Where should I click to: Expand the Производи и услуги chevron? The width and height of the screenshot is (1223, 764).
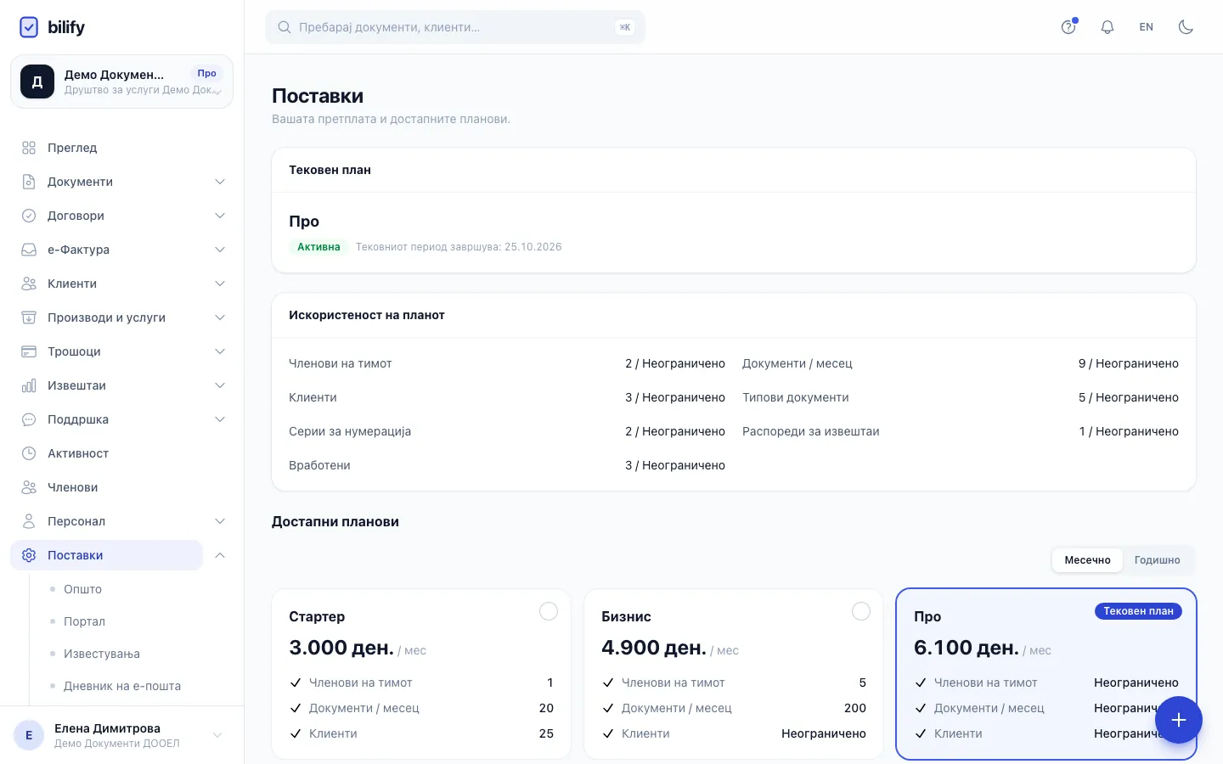pyautogui.click(x=220, y=317)
